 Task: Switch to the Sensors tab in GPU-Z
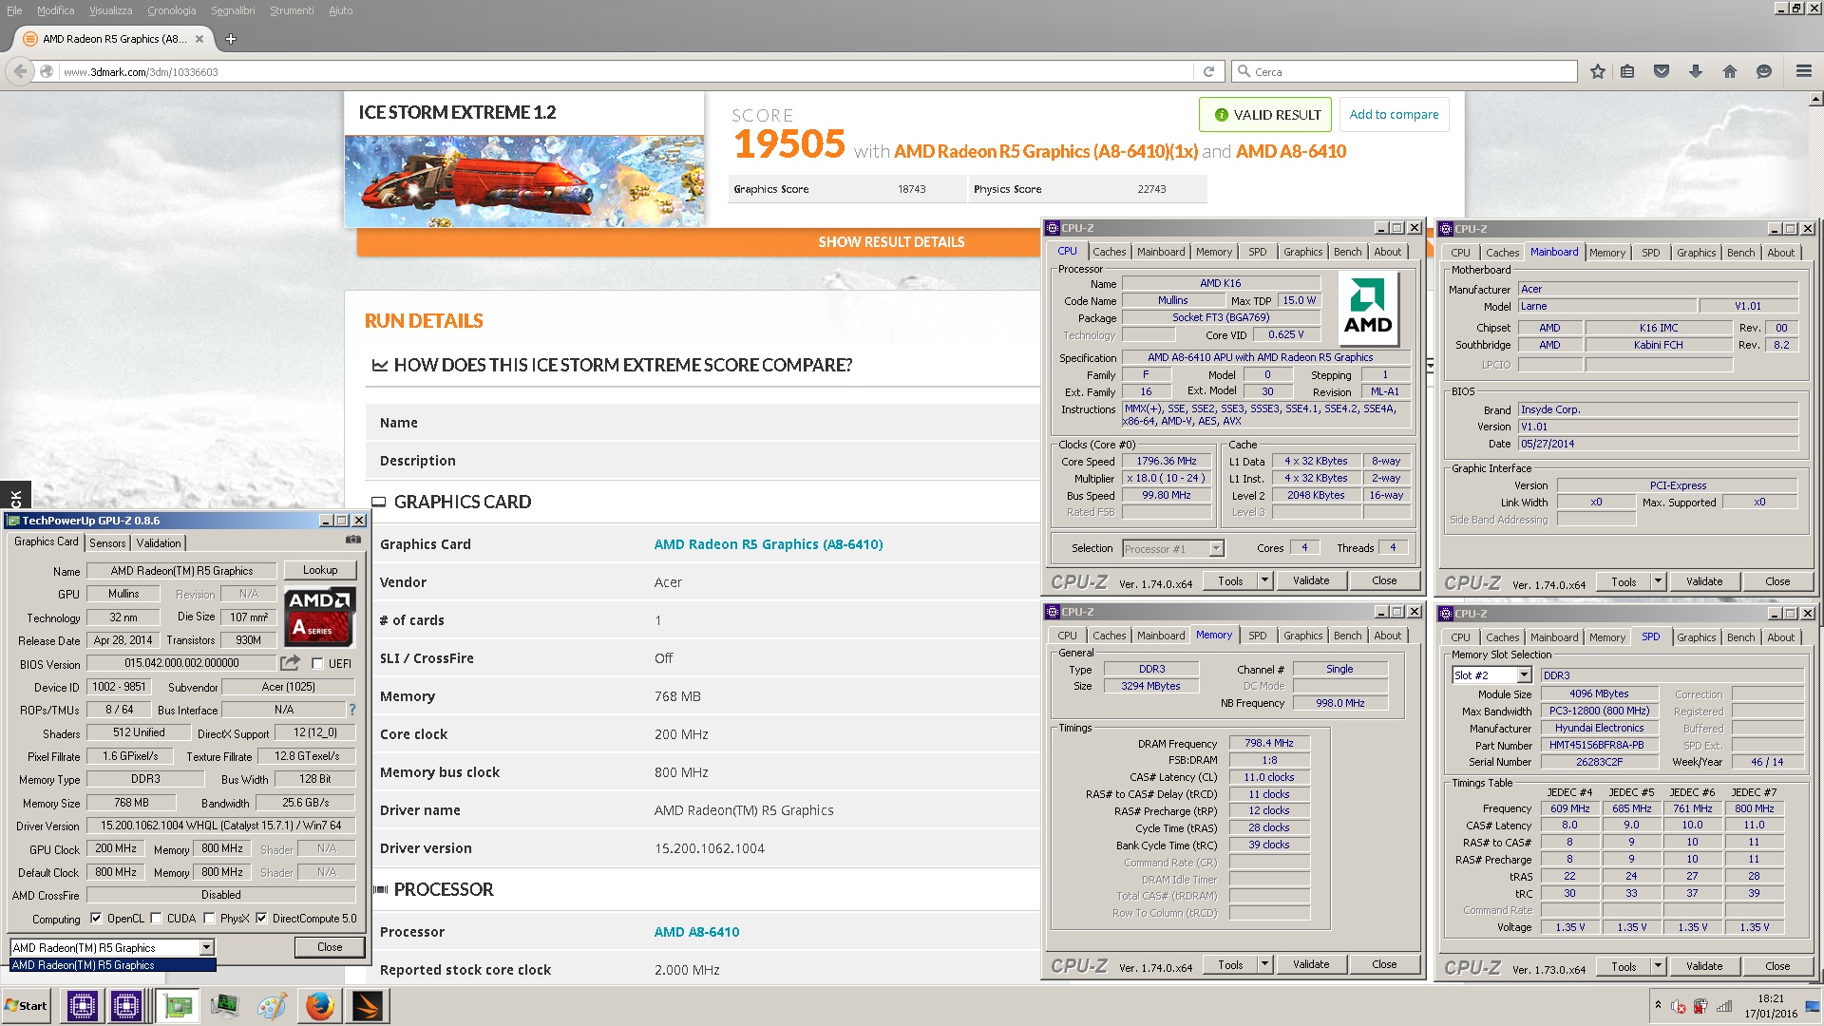tap(107, 542)
